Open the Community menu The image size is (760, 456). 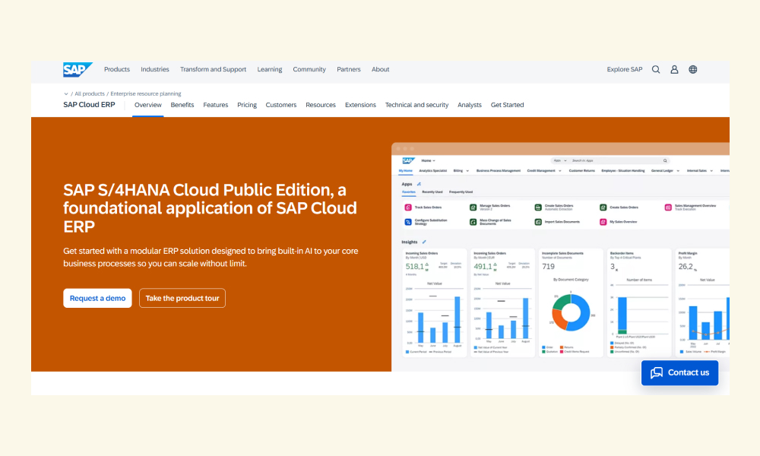pos(309,69)
